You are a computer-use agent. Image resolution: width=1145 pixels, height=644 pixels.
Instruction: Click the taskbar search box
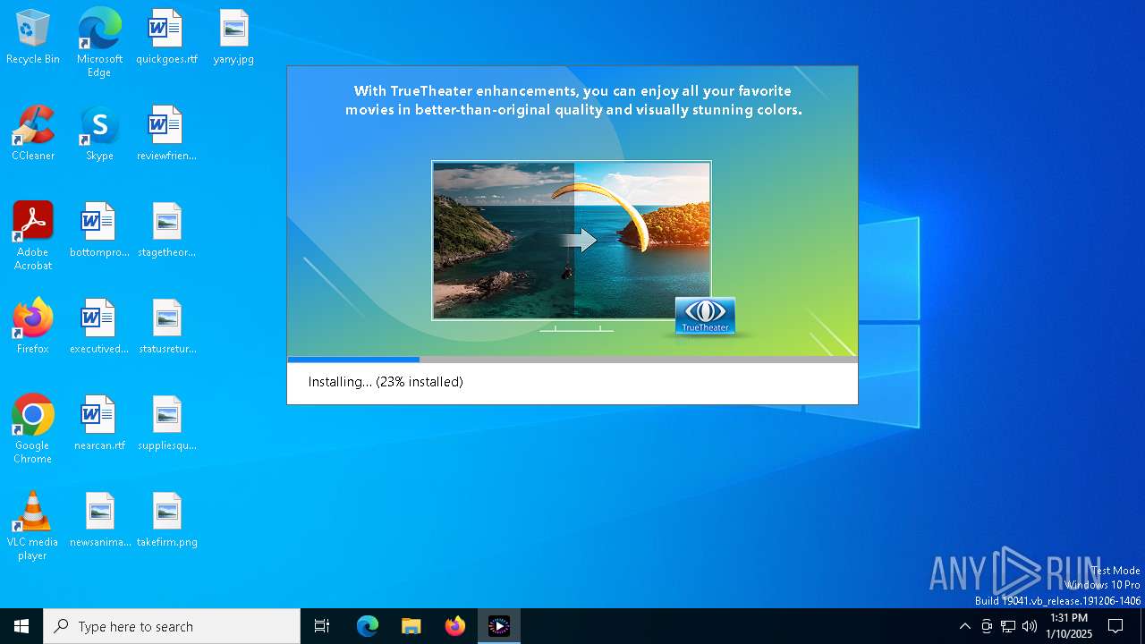(172, 626)
